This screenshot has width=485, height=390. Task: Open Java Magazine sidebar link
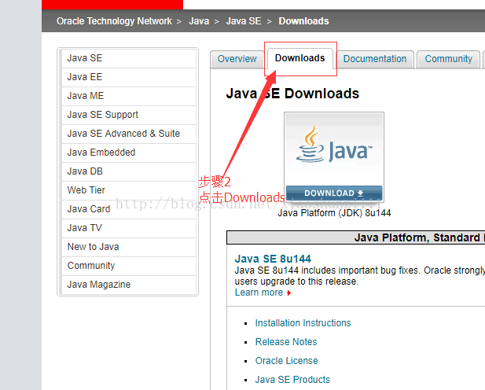click(129, 285)
